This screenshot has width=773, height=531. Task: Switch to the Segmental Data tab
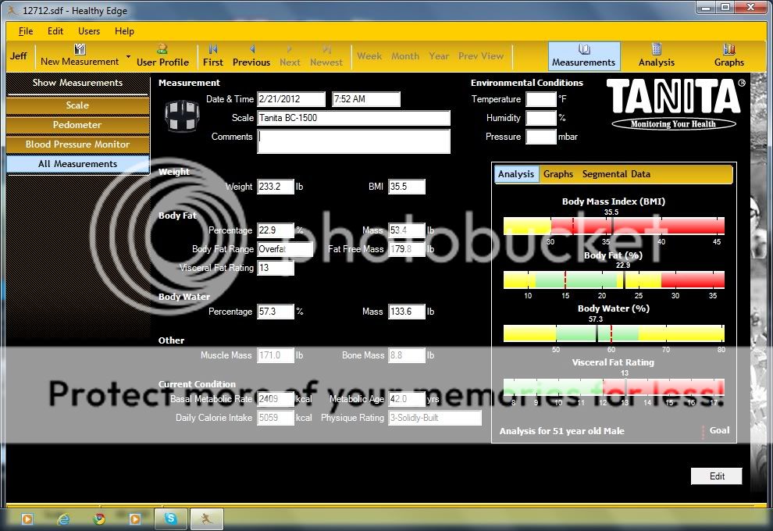click(x=616, y=174)
